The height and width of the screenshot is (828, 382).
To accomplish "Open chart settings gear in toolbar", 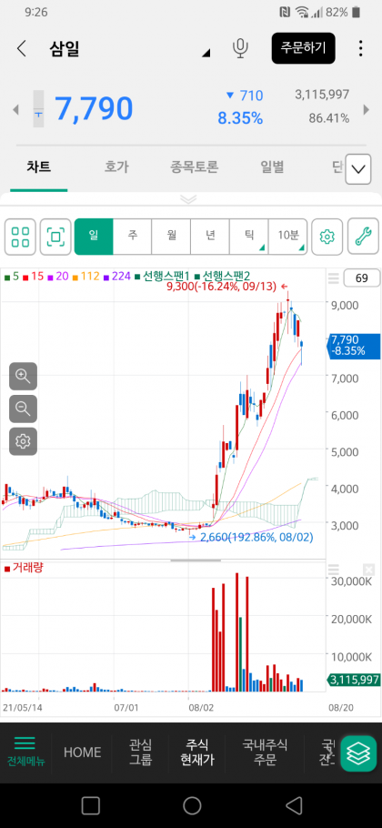I will [x=327, y=237].
